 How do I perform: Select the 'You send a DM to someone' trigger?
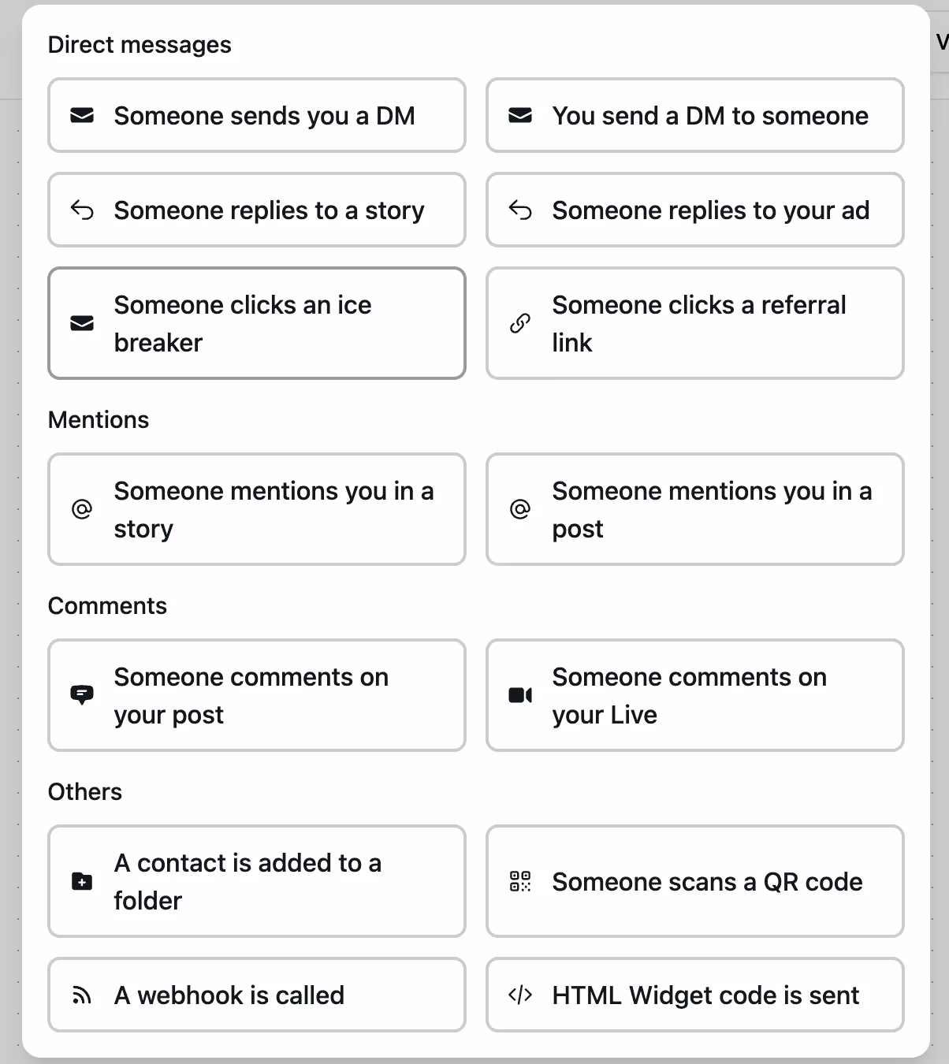tap(695, 116)
